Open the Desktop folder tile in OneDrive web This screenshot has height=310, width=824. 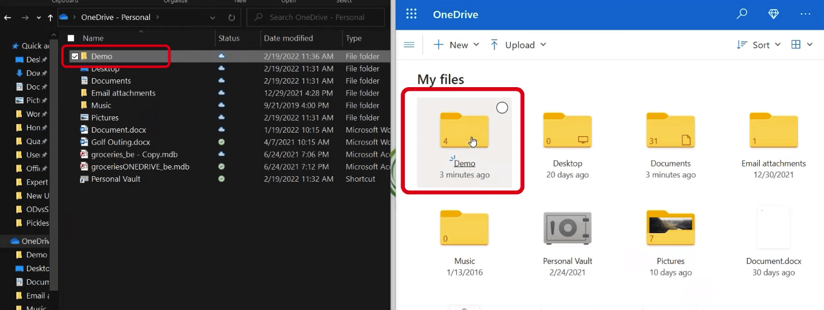click(x=568, y=142)
